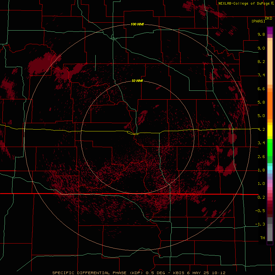Click the 100 NMI range ring label
275x275 pixels.
coord(137,24)
